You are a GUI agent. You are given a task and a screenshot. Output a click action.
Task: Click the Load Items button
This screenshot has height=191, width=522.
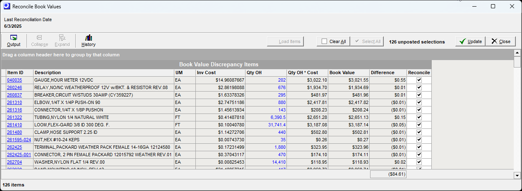coord(286,41)
